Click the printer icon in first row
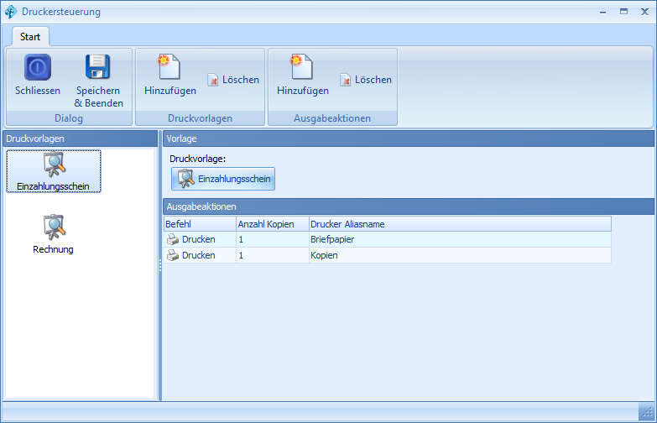This screenshot has height=423, width=657. click(x=173, y=239)
